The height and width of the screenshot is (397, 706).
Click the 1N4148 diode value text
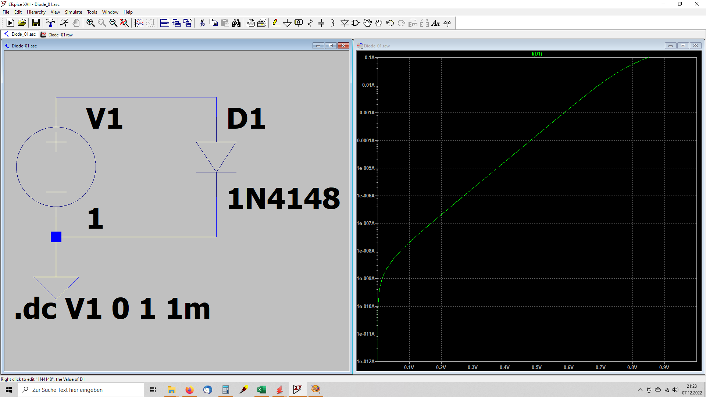coord(284,198)
